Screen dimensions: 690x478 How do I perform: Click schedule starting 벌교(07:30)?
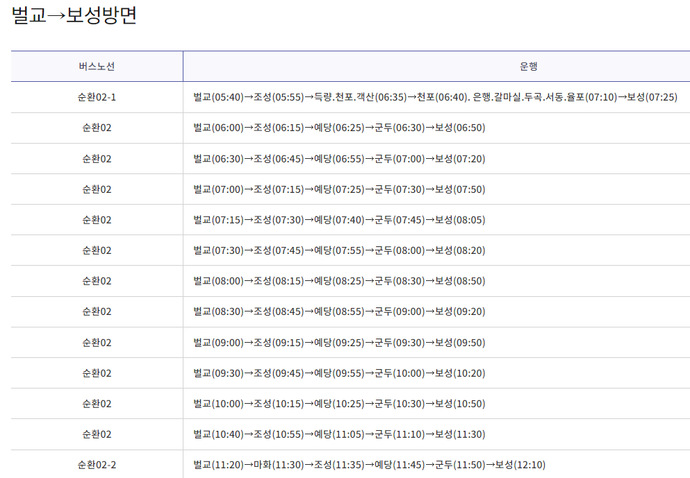click(339, 250)
